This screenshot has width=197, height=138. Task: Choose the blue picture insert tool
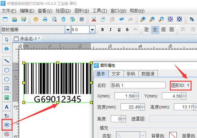click(7, 88)
